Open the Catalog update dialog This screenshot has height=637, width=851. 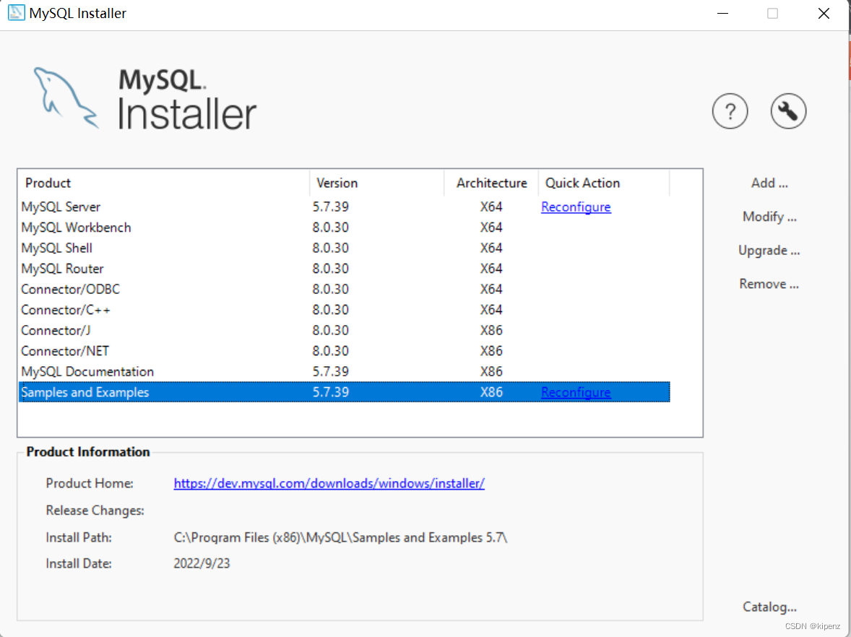(769, 607)
